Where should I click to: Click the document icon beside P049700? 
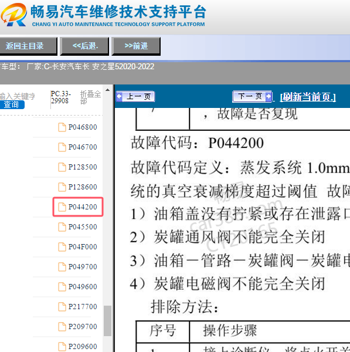pos(62,267)
